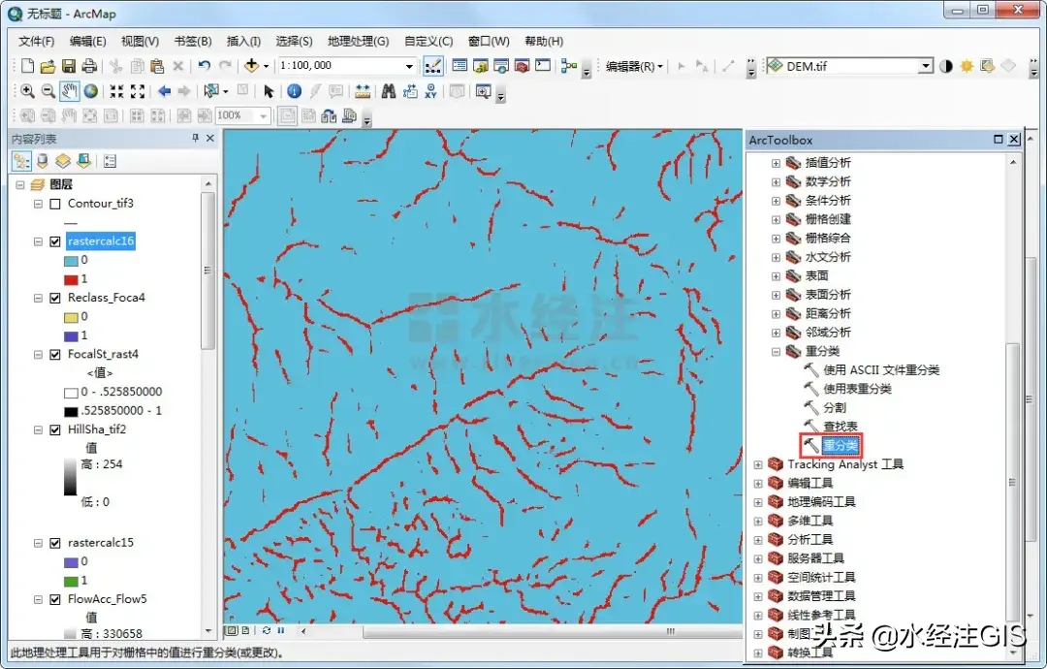Click the Full Extent globe icon
Viewport: 1047px width, 669px height.
pyautogui.click(x=91, y=91)
